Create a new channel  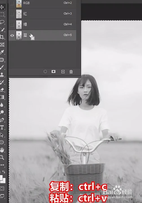tap(63, 72)
